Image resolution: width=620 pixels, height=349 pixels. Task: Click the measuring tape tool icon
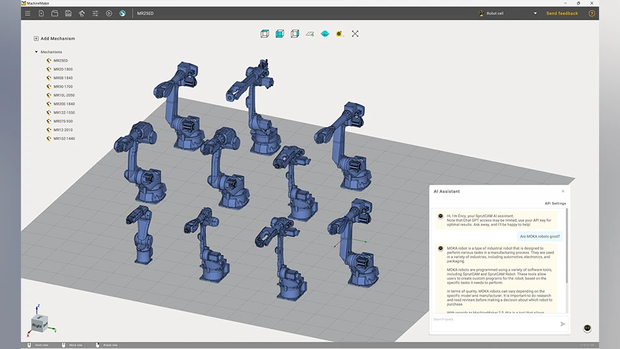point(339,33)
